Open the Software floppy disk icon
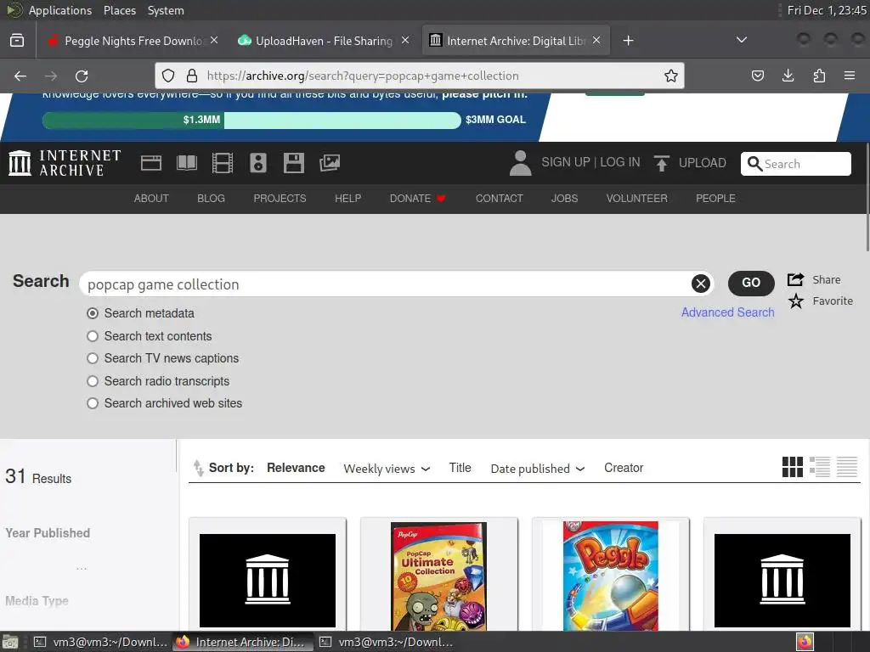Image resolution: width=870 pixels, height=652 pixels. click(x=293, y=163)
